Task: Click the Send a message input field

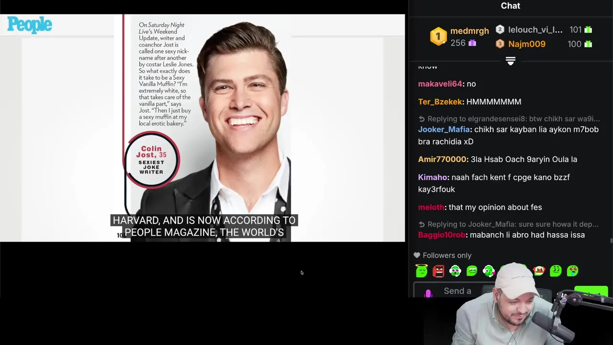Action: click(x=457, y=291)
